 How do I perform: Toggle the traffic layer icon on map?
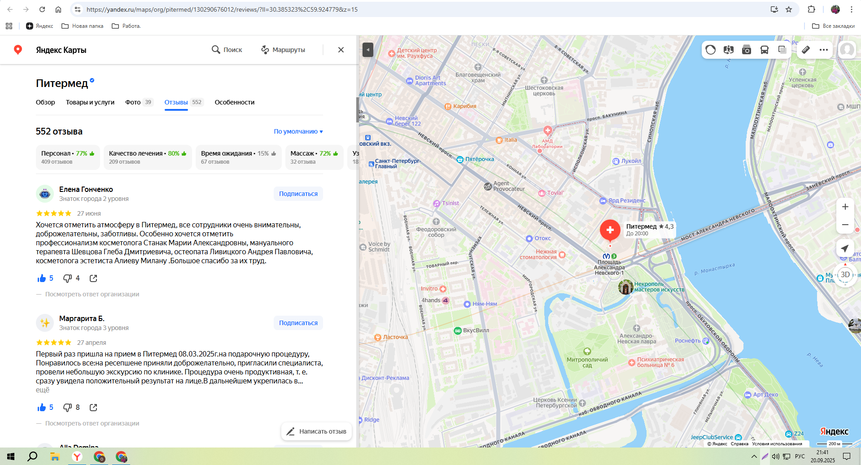[711, 50]
